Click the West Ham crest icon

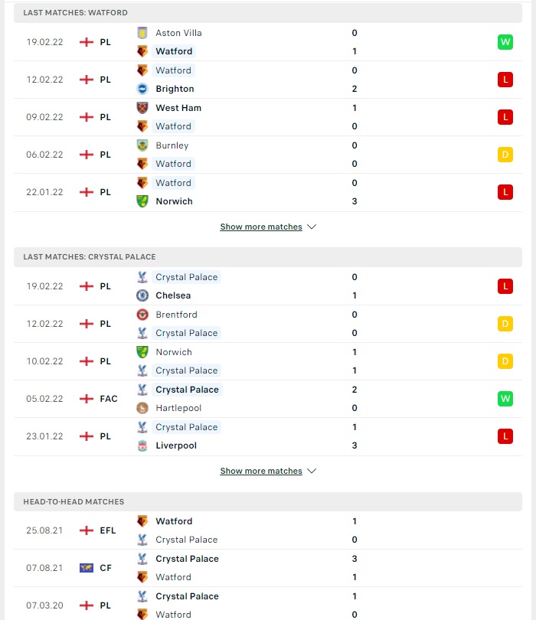pos(142,108)
